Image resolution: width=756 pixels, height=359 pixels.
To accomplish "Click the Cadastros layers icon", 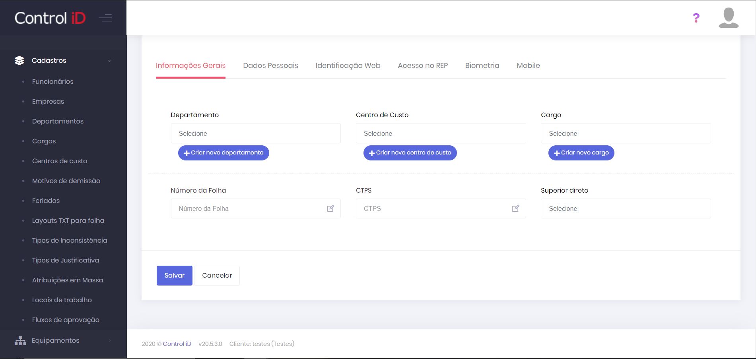I will coord(19,60).
